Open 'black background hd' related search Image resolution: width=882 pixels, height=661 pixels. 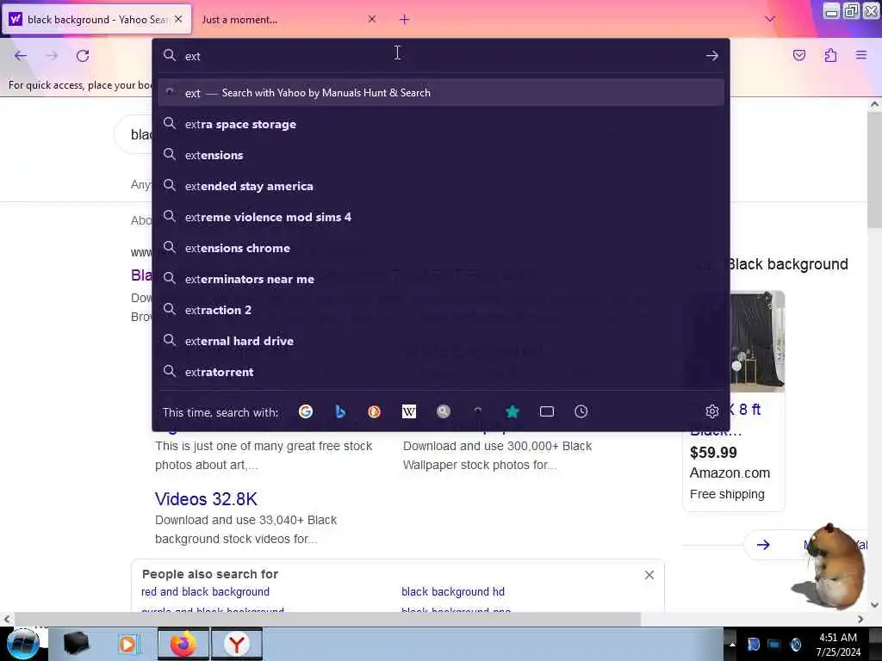point(453,592)
